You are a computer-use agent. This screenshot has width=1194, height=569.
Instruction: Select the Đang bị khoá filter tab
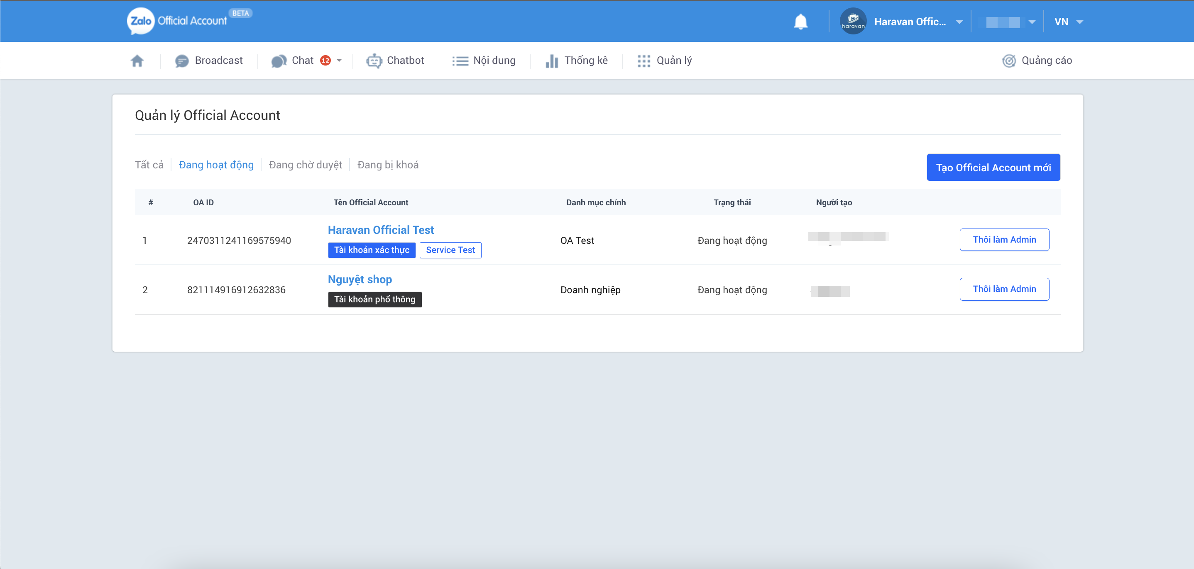(387, 165)
